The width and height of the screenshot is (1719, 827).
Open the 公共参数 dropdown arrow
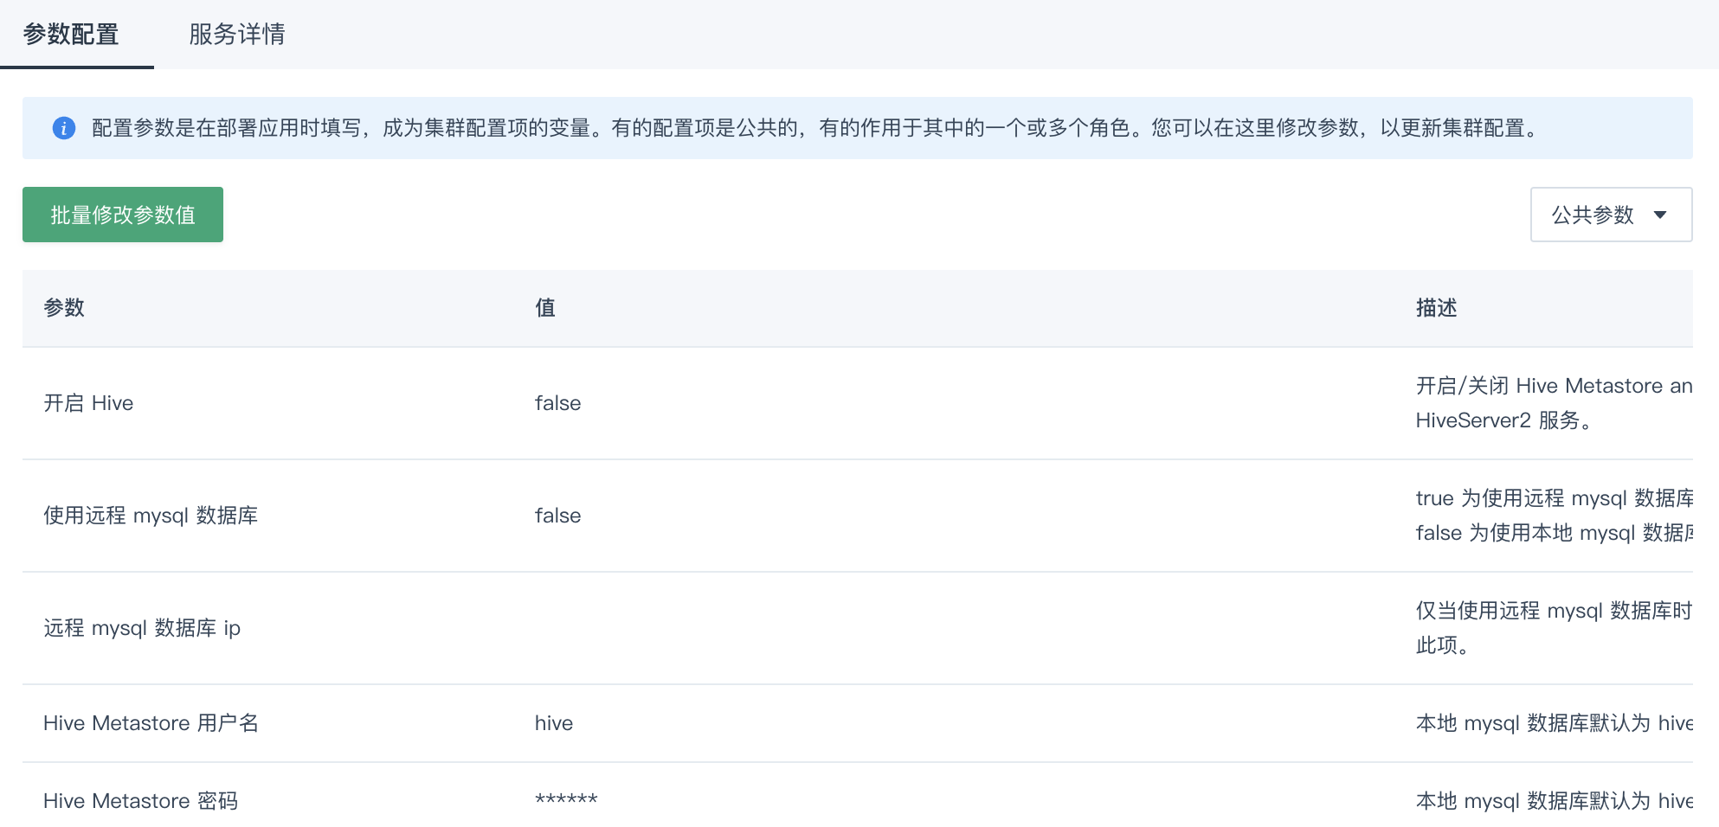point(1660,215)
